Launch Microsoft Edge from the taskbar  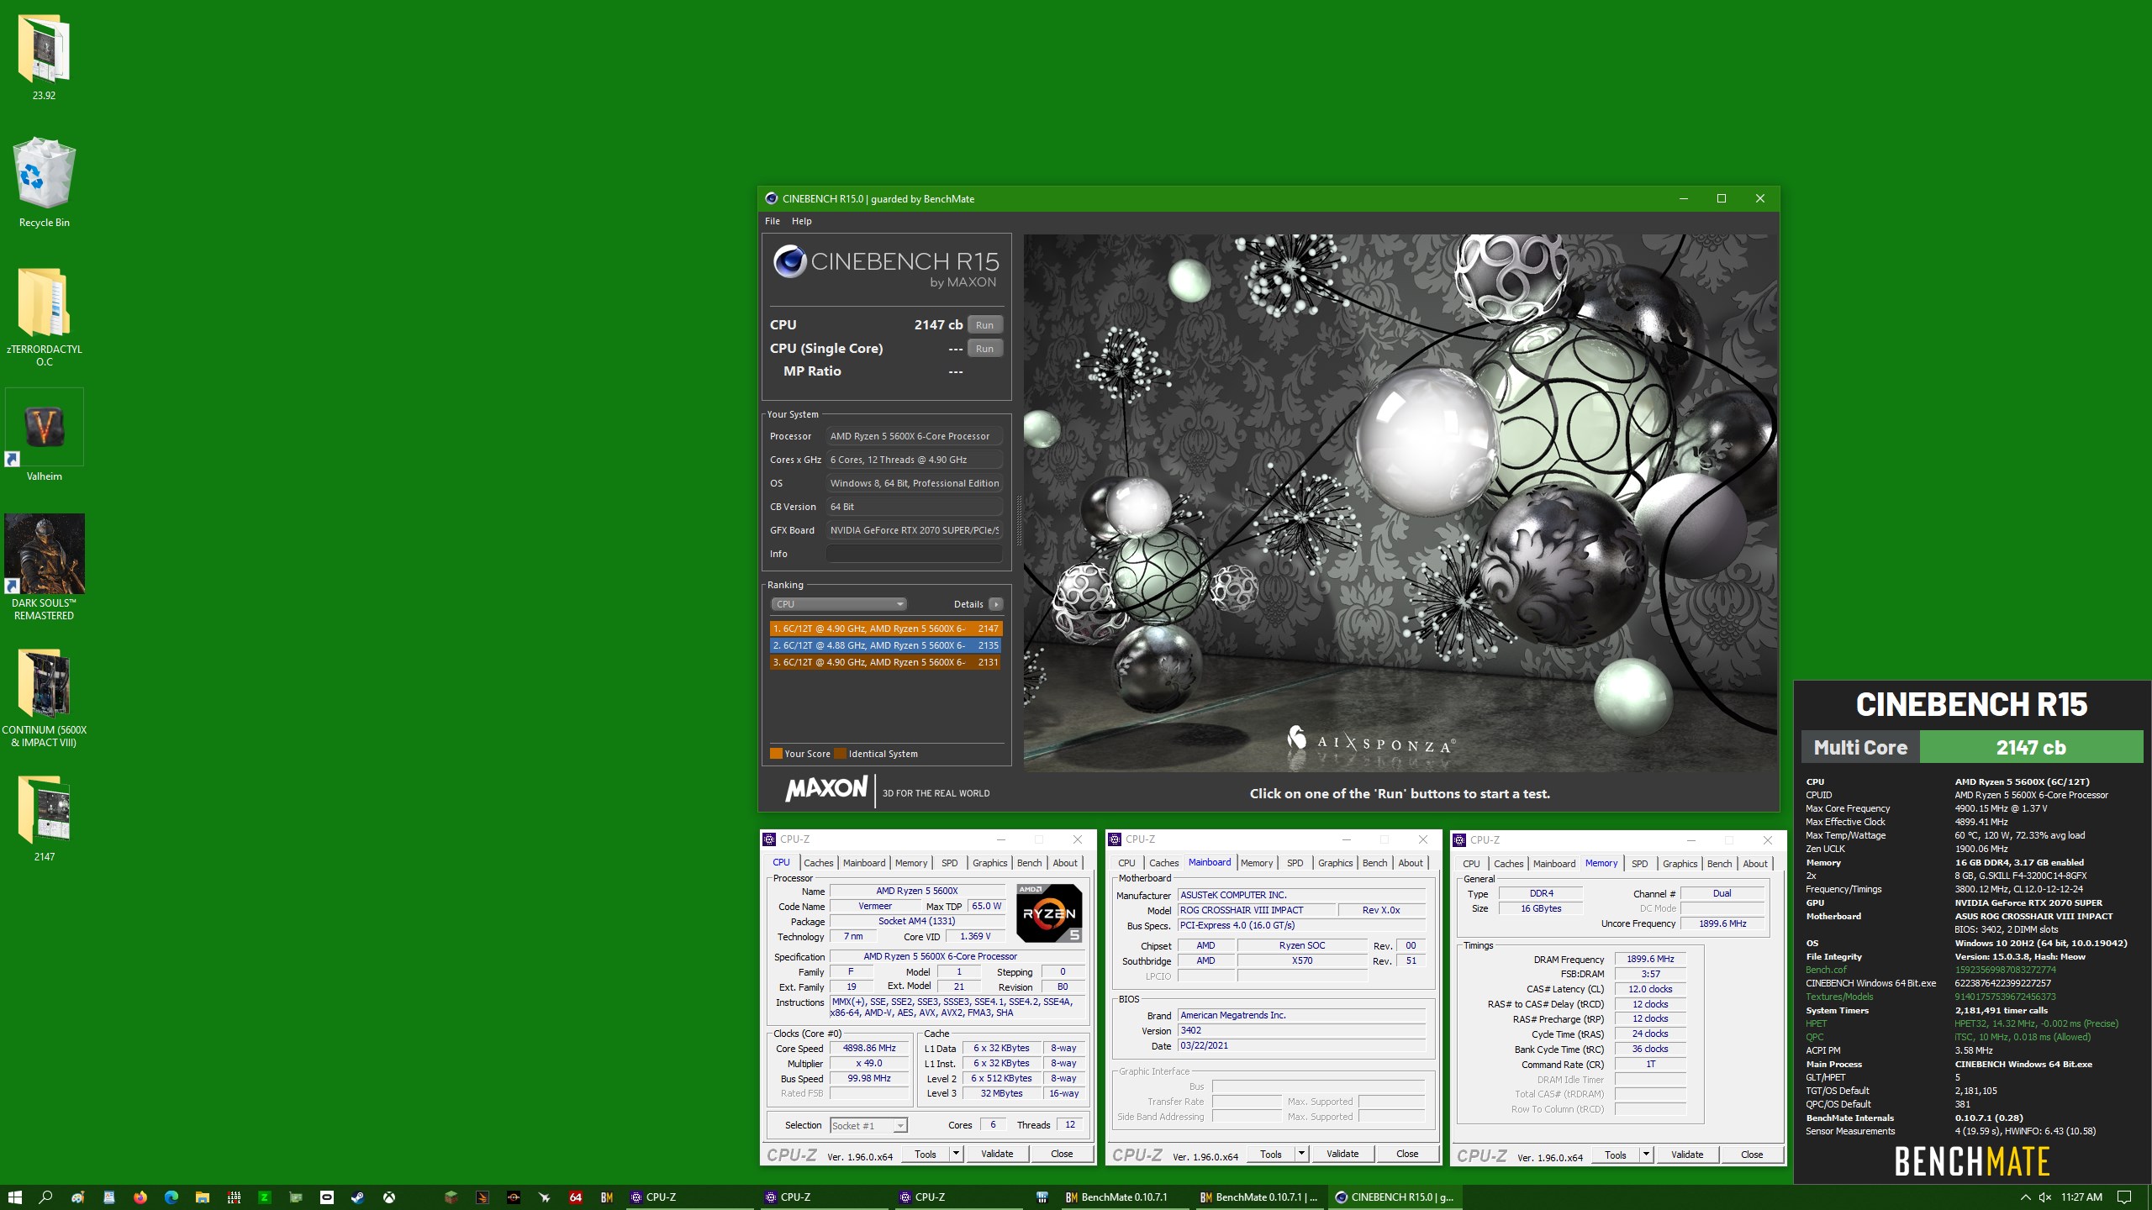click(171, 1197)
